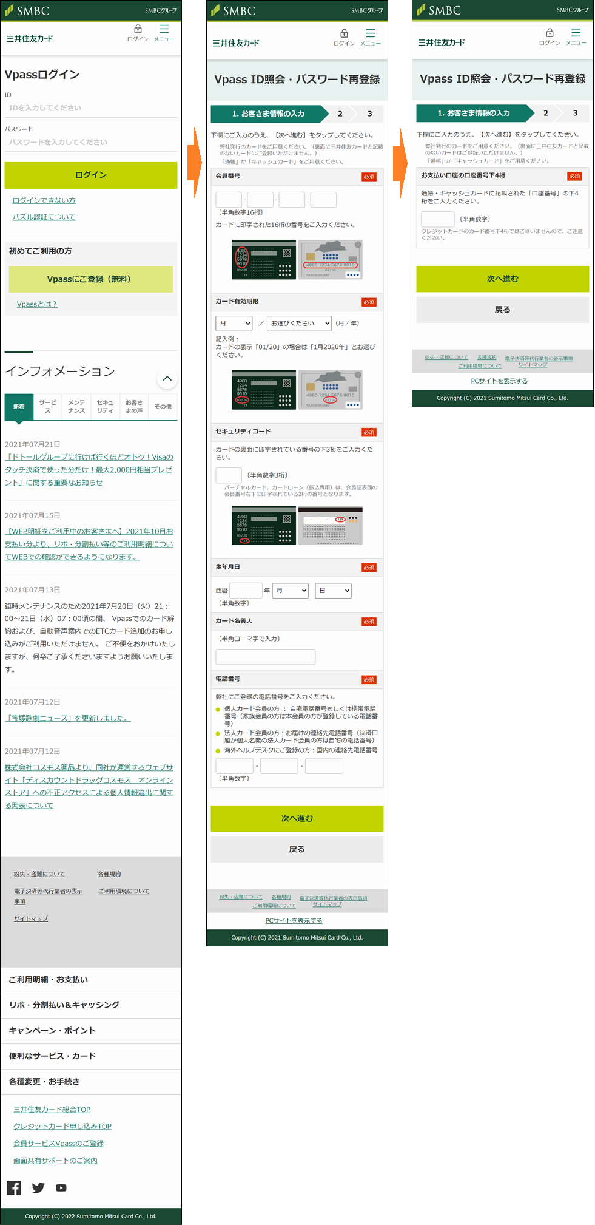This screenshot has height=1225, width=595.
Task: Switch to the メンテナンス information tab
Action: (76, 407)
